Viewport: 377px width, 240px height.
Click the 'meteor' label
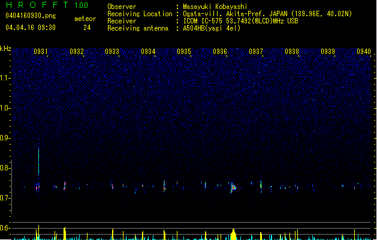click(85, 19)
